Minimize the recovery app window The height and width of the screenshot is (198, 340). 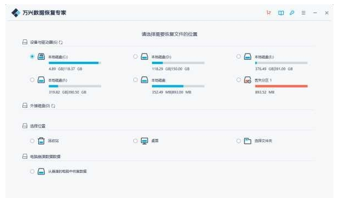[315, 13]
